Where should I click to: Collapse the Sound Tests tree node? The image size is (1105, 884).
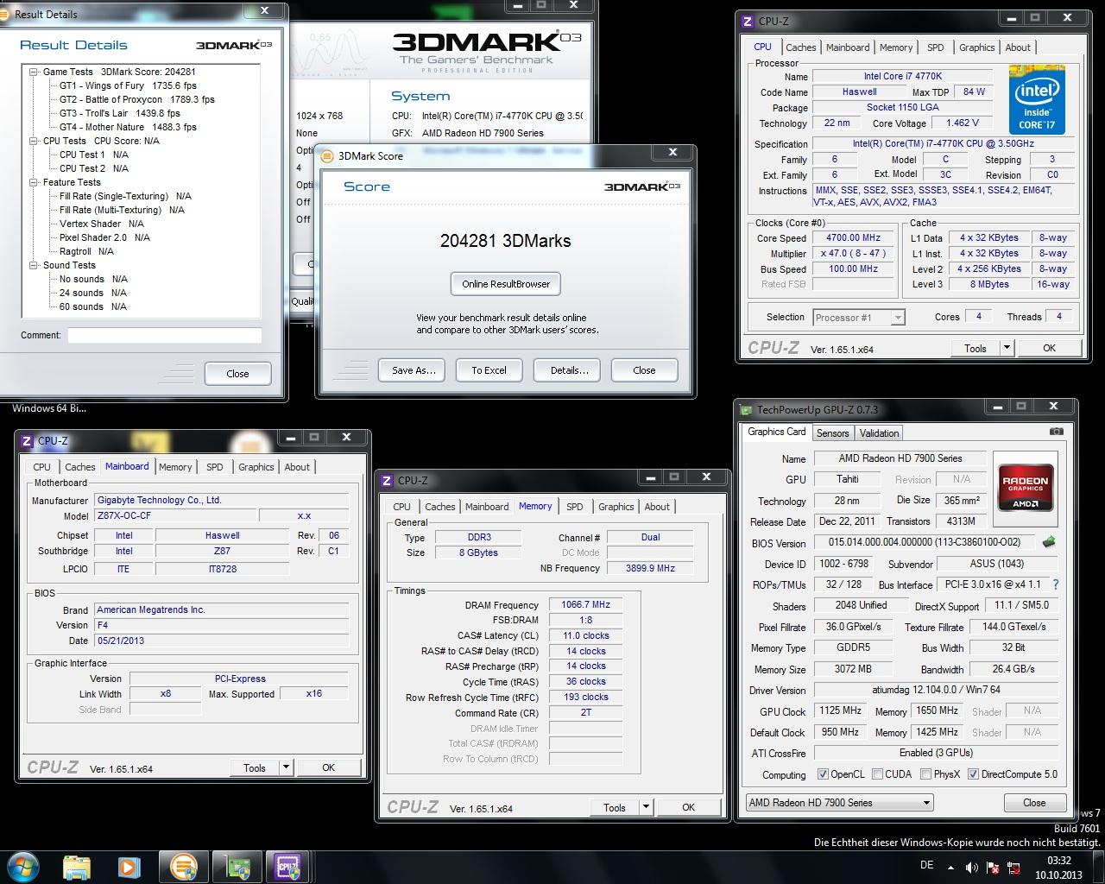tap(33, 265)
